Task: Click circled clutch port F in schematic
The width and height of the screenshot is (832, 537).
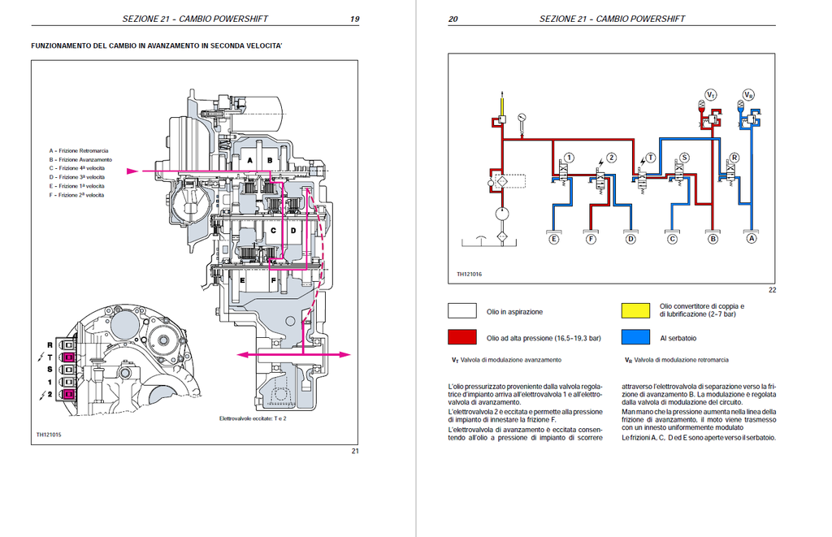Action: [591, 240]
